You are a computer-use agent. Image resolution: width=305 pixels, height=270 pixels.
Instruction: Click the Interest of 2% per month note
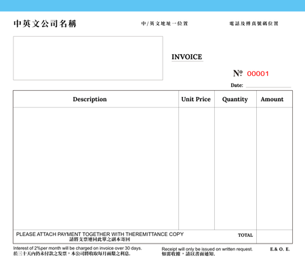point(77,248)
